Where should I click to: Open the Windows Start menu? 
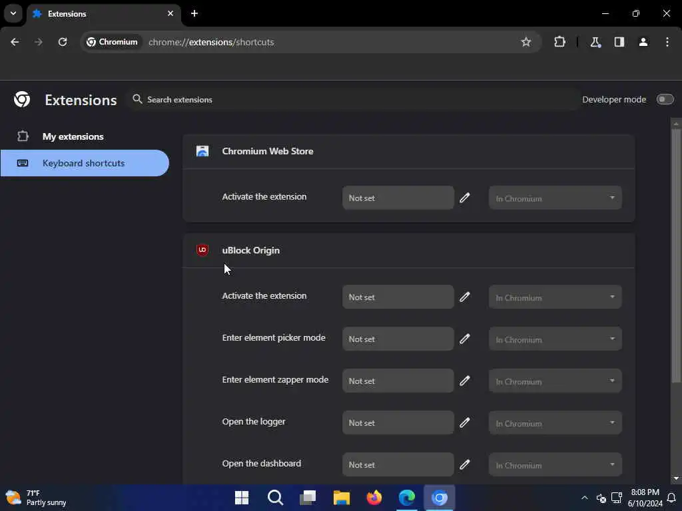241,498
